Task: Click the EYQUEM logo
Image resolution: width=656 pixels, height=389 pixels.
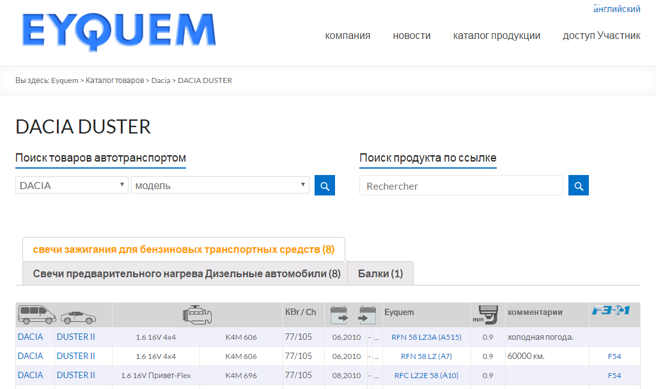Action: coord(119,32)
